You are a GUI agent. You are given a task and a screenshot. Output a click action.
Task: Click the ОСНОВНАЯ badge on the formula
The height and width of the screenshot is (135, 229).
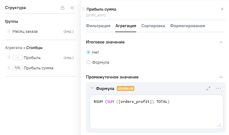click(x=126, y=88)
